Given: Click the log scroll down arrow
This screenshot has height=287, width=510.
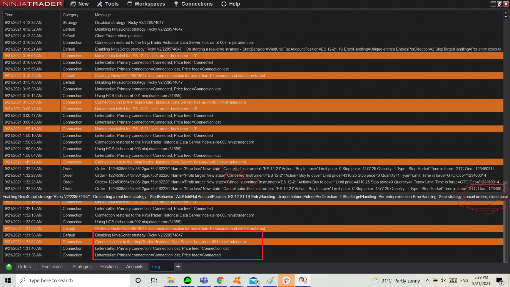Looking at the screenshot, I should 506,17.
